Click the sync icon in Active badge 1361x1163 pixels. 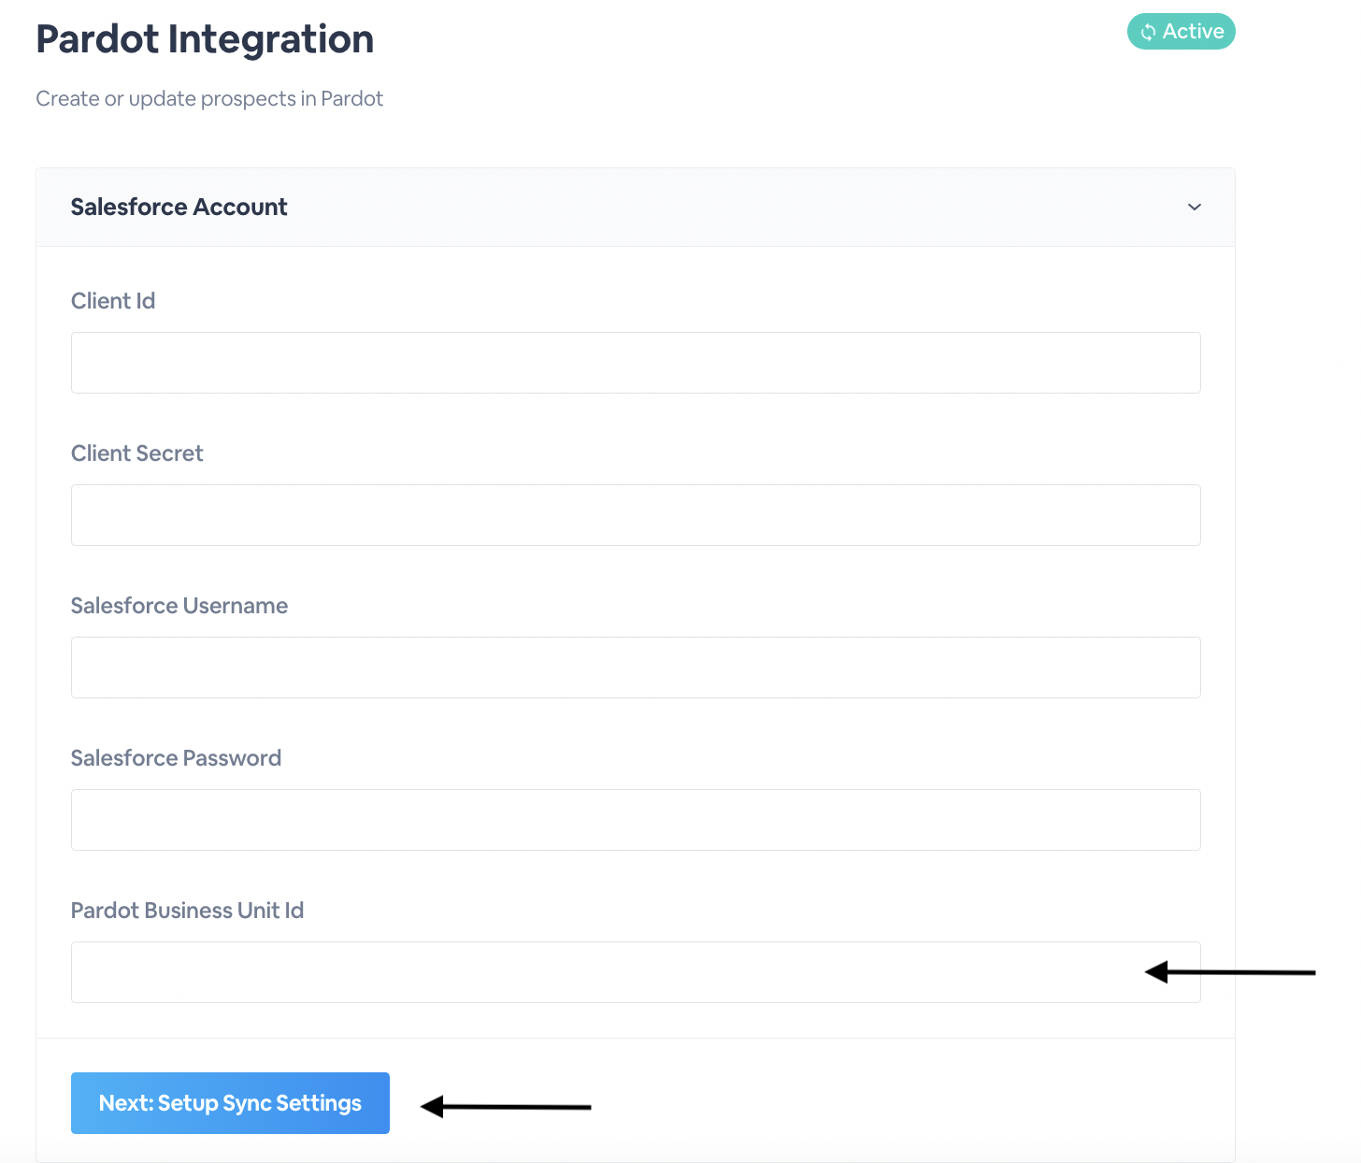1149,32
